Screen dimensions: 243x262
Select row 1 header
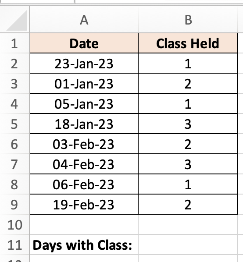pos(14,43)
